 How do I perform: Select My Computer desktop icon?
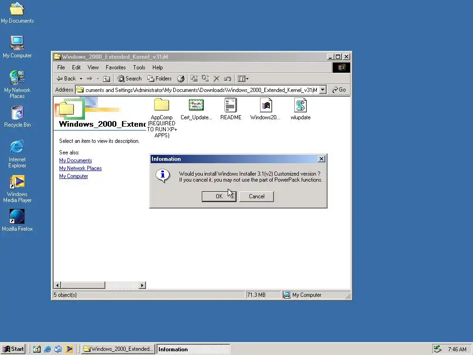pyautogui.click(x=17, y=47)
